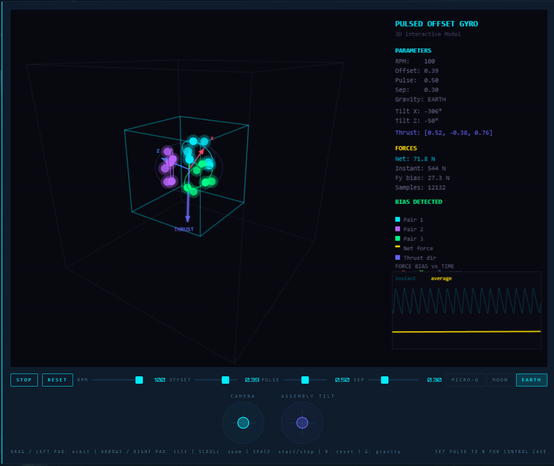Viewport: 554px width, 466px height.
Task: Select MOON gravity mode
Action: click(x=500, y=380)
